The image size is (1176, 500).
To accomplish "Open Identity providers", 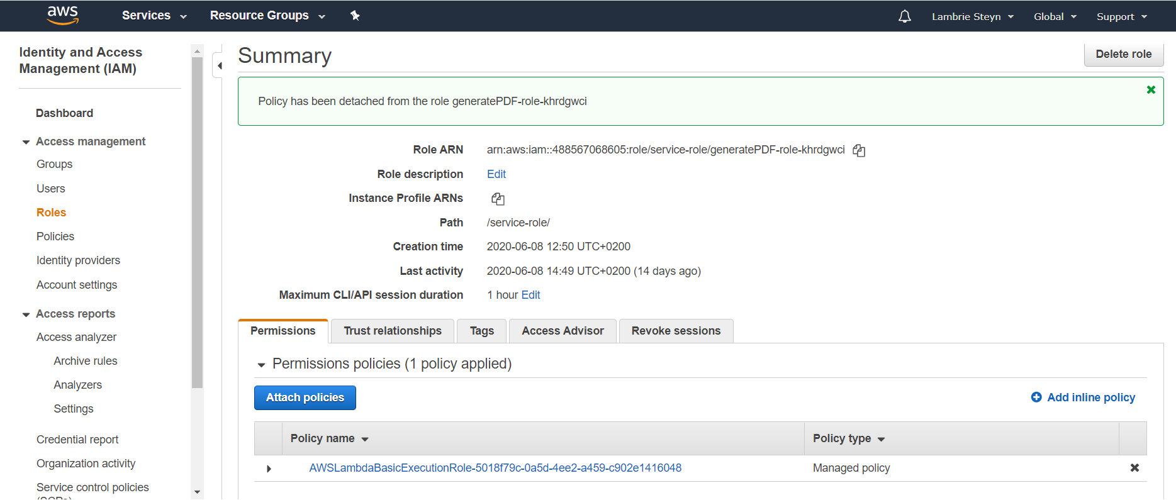I will pos(78,260).
